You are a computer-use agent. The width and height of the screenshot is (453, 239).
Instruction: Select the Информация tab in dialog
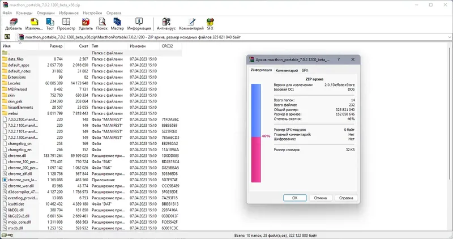click(x=261, y=70)
